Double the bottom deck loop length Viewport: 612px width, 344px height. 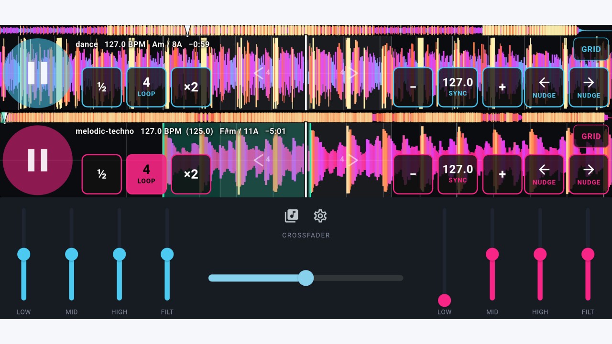(191, 174)
